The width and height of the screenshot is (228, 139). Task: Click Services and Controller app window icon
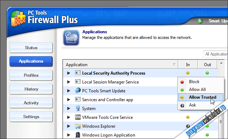(78, 99)
